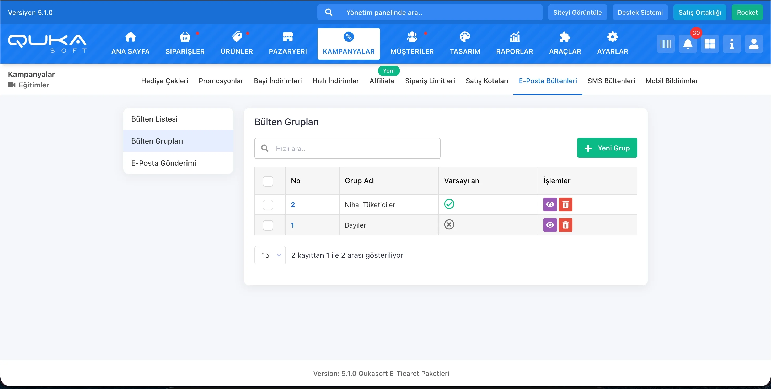
Task: Open the 15 rows-per-page dropdown
Action: [x=270, y=255]
